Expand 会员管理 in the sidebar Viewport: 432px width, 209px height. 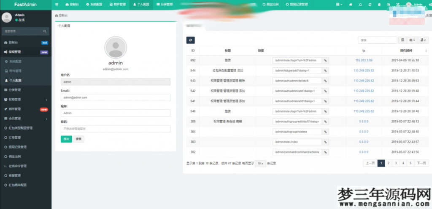26,118
